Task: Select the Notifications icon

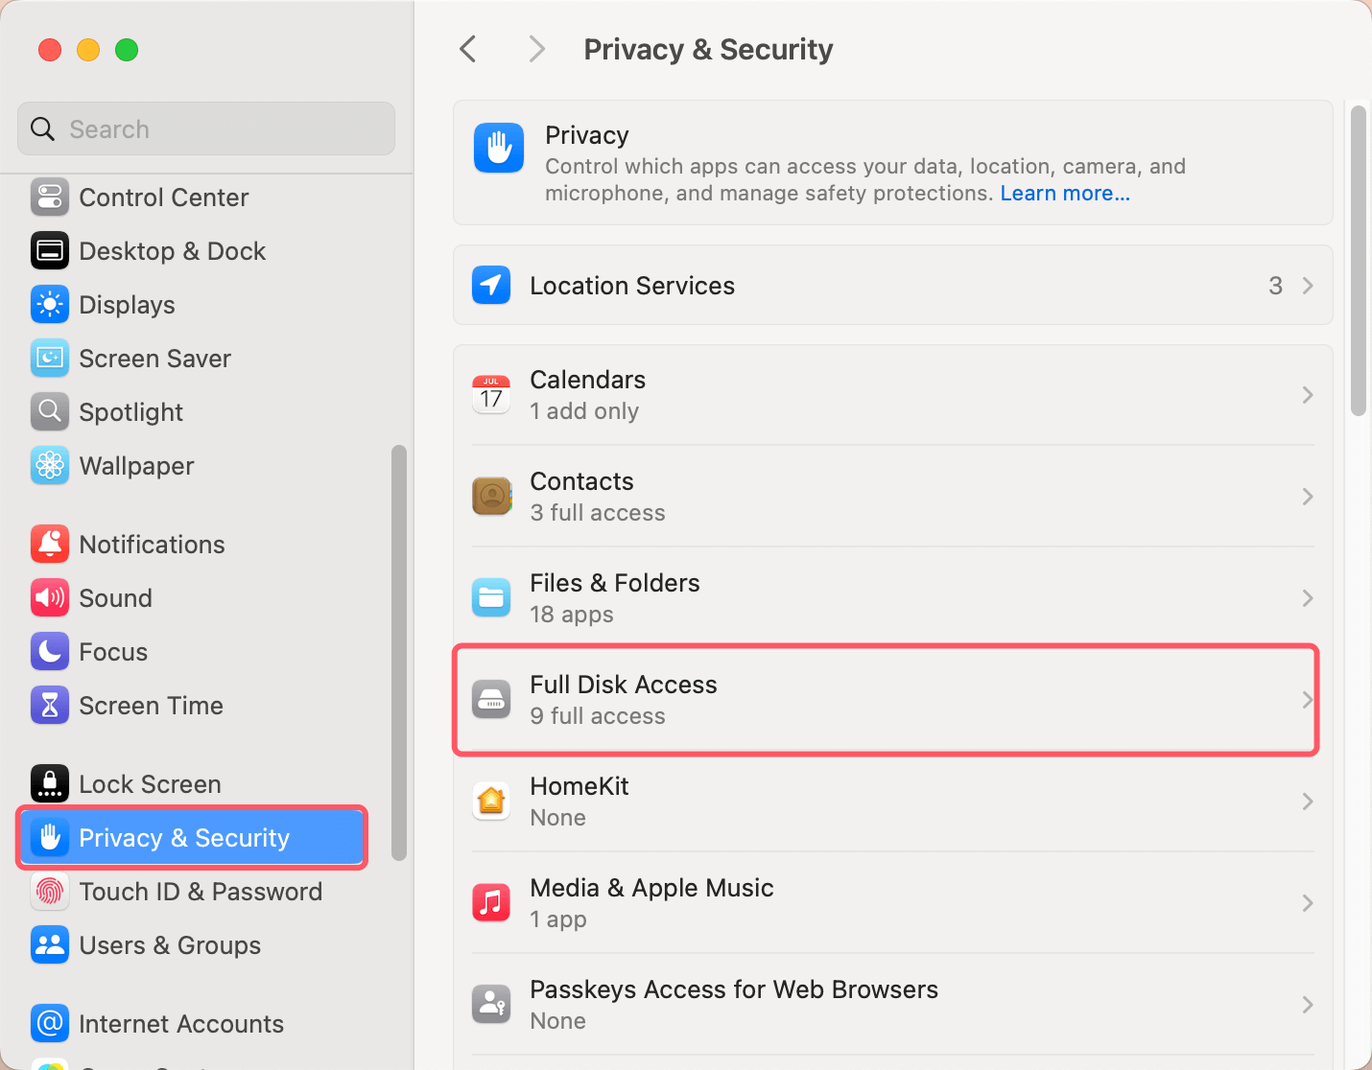Action: click(50, 544)
